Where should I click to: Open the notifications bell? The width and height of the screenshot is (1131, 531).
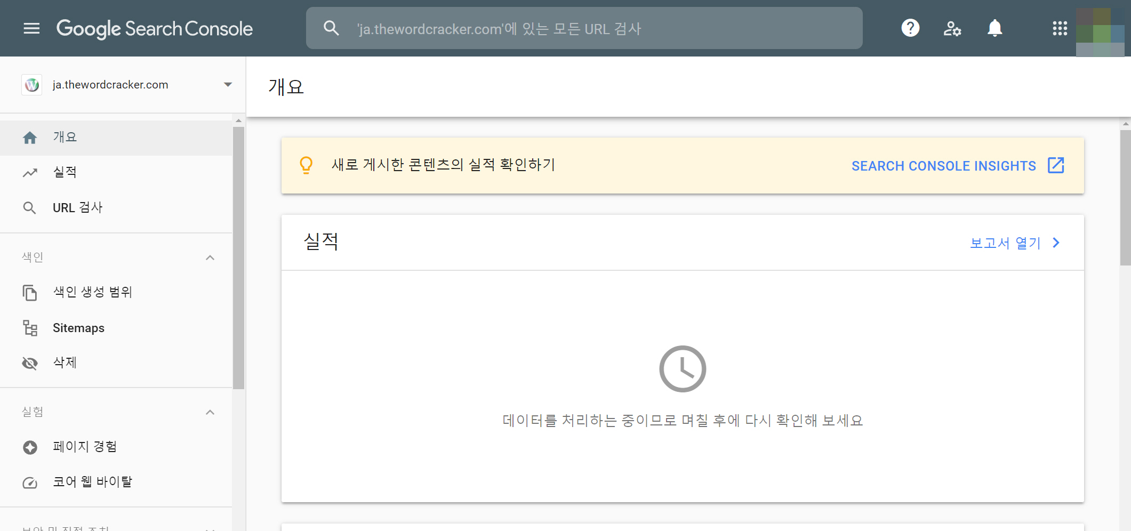pos(994,28)
